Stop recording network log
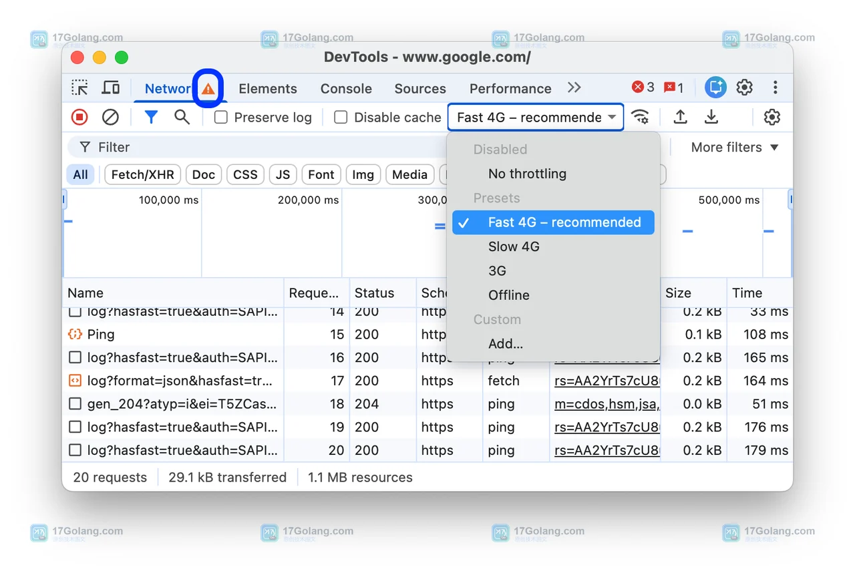 tap(79, 118)
